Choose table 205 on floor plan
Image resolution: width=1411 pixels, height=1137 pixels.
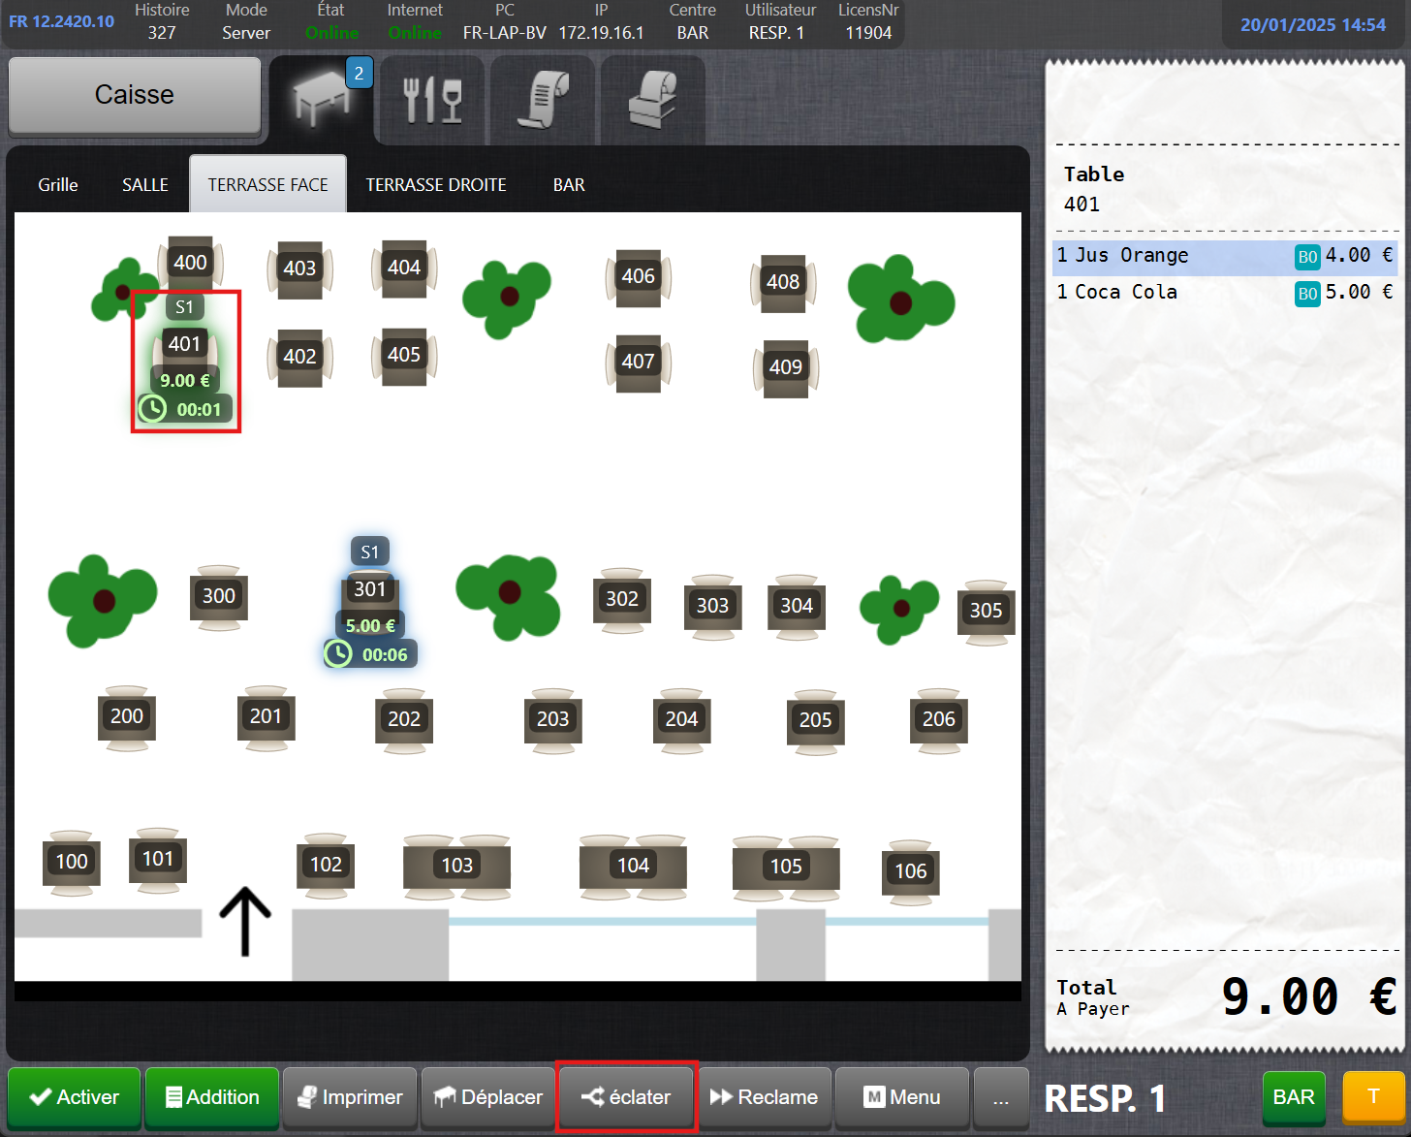tap(815, 720)
